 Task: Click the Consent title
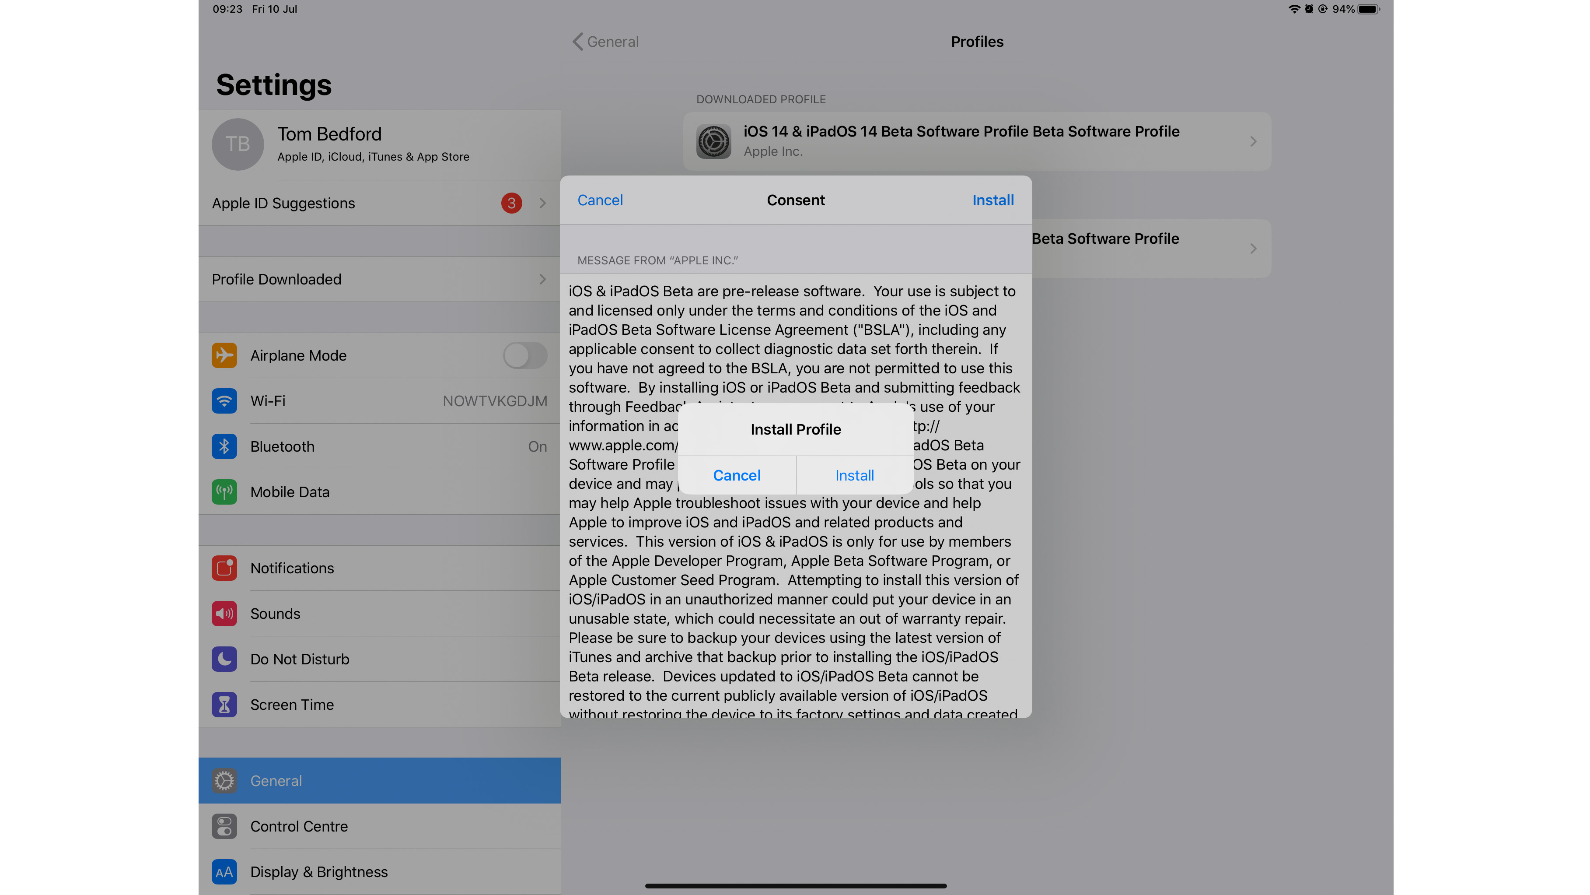point(796,200)
